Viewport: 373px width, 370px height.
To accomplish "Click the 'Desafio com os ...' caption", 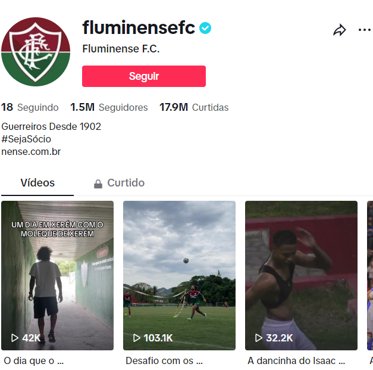I will (x=164, y=360).
